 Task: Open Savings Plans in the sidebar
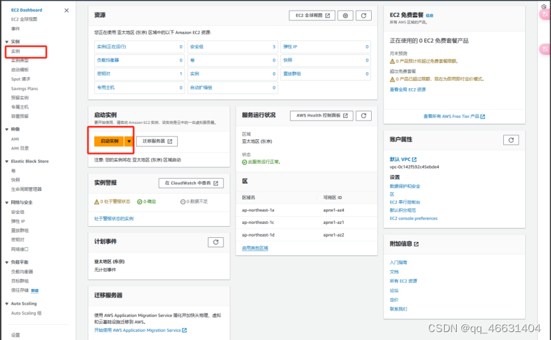pyautogui.click(x=25, y=89)
